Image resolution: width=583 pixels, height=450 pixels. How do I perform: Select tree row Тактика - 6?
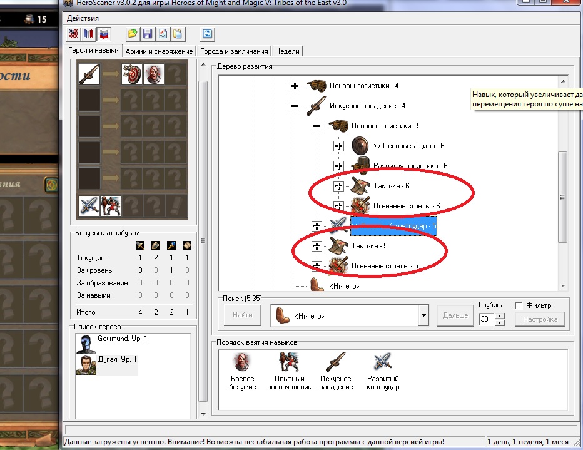pos(391,186)
